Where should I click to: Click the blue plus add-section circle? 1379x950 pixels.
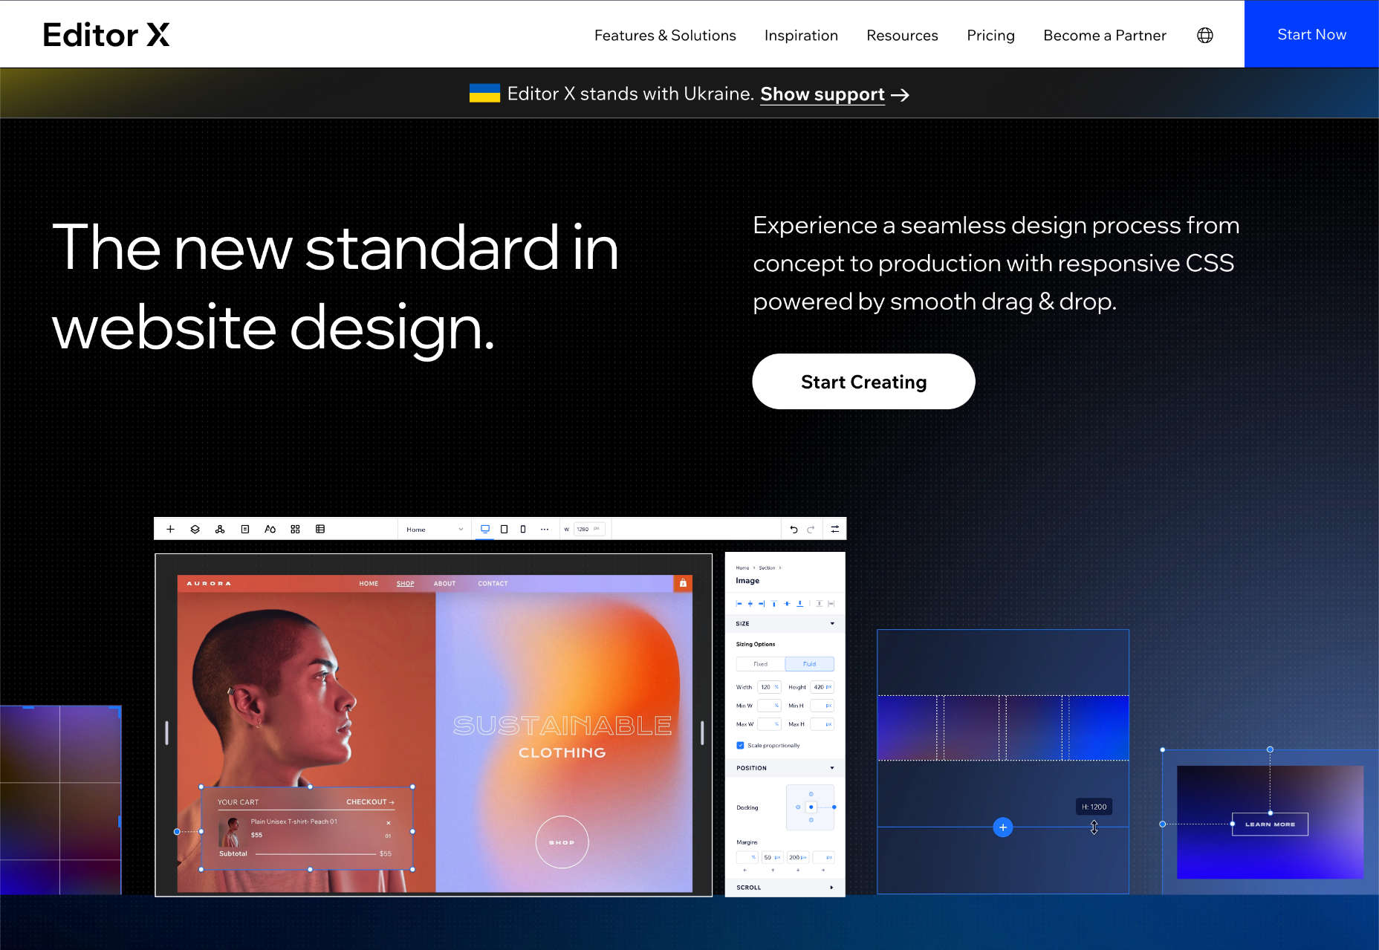point(1003,827)
